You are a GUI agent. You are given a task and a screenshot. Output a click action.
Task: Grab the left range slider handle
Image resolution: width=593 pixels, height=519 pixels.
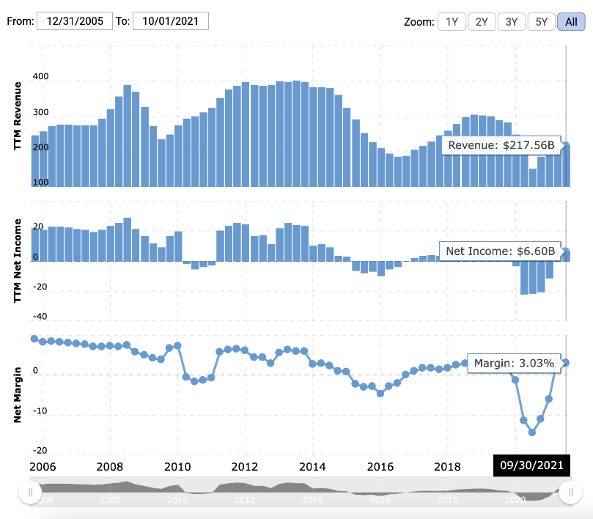30,493
